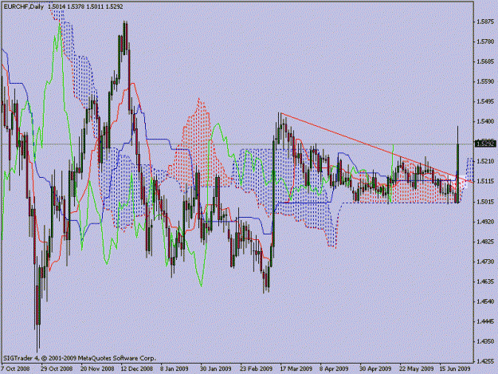Click the 1.4255 price axis label

click(x=485, y=361)
